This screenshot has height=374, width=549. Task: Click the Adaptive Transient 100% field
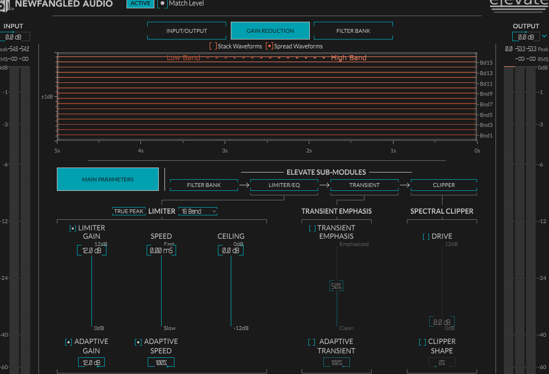pyautogui.click(x=337, y=362)
